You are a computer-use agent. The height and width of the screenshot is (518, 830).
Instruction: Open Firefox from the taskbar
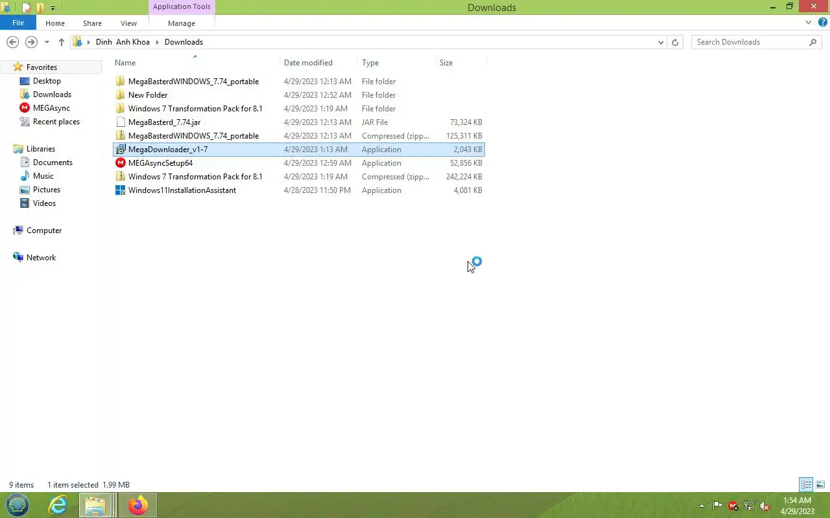[137, 505]
